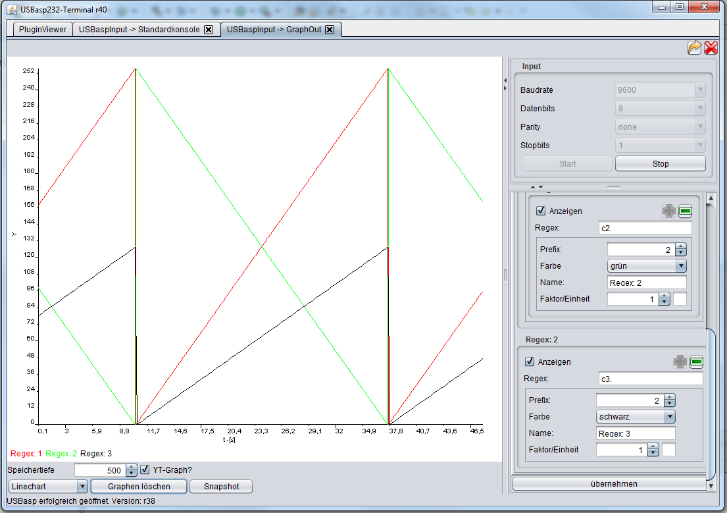Click the grey plus icon in Regex: 2 panel

tap(680, 362)
